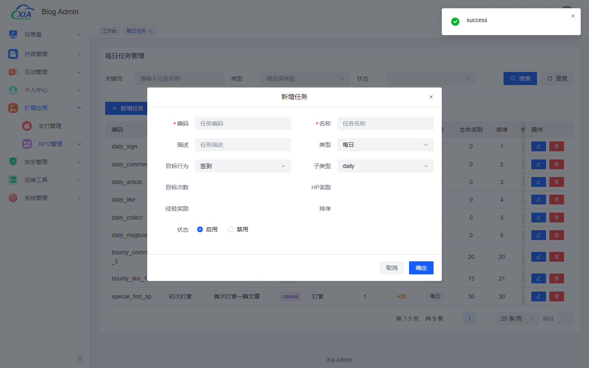Click the 取消 cancel button

(x=392, y=268)
